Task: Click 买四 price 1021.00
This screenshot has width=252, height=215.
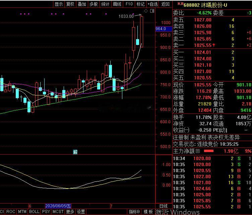Action: click(x=203, y=71)
